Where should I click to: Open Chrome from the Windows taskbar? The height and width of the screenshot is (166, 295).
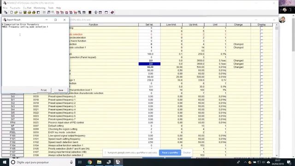pos(90,162)
